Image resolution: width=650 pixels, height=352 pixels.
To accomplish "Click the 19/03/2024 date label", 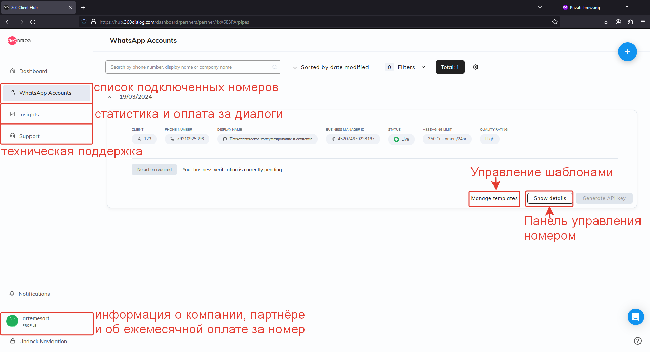I will click(x=135, y=97).
